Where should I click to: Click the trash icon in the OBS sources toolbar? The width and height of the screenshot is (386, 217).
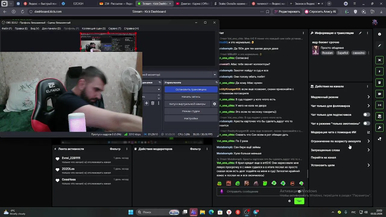pos(153,103)
